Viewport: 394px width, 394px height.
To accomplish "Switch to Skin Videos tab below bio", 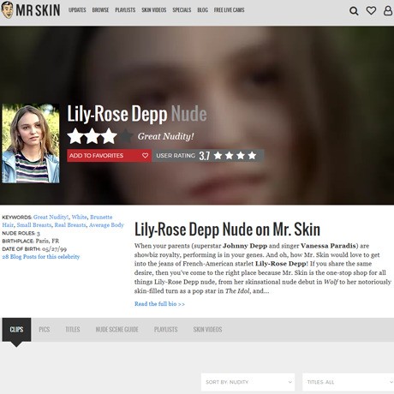I will (207, 330).
